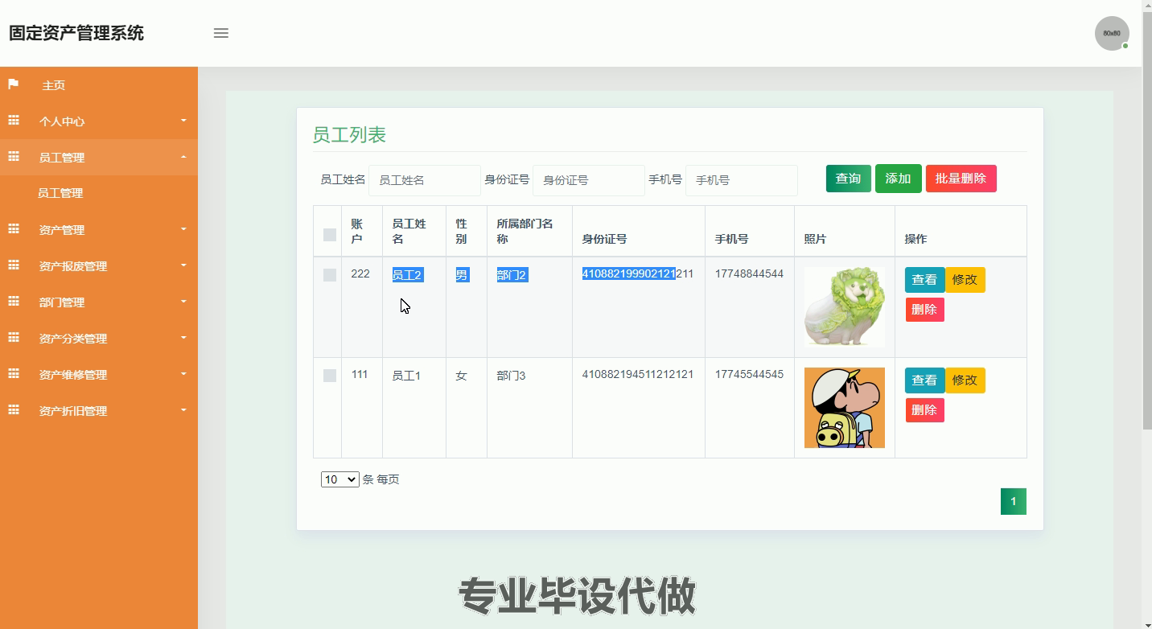Image resolution: width=1152 pixels, height=629 pixels.
Task: Check the row checkbox for account 222
Action: coord(329,275)
